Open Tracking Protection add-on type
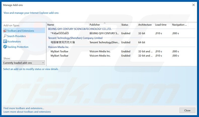 pos(18,47)
